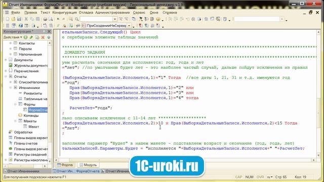Click the main menu icon left of Файл
Screen dimensions: 324x182
click(7, 12)
